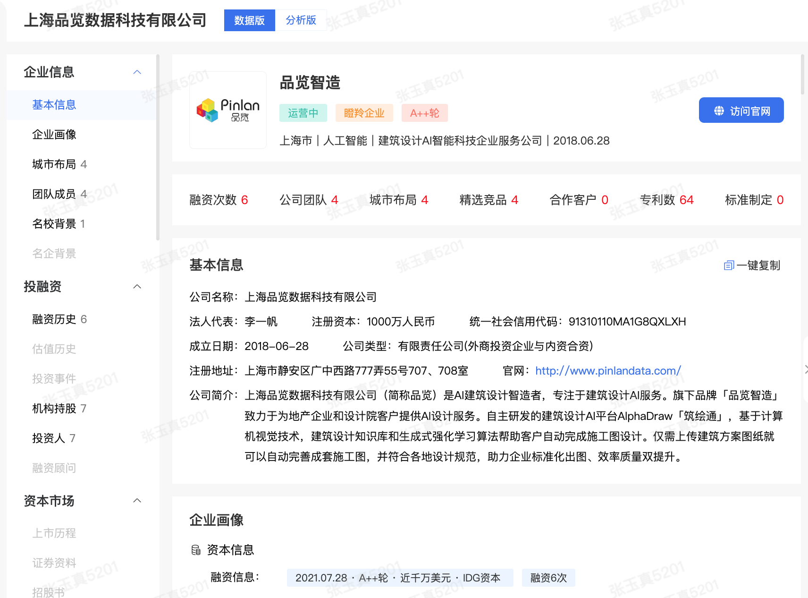Viewport: 808px width, 598px height.
Task: Open 名企背景 sidebar item
Action: point(54,254)
